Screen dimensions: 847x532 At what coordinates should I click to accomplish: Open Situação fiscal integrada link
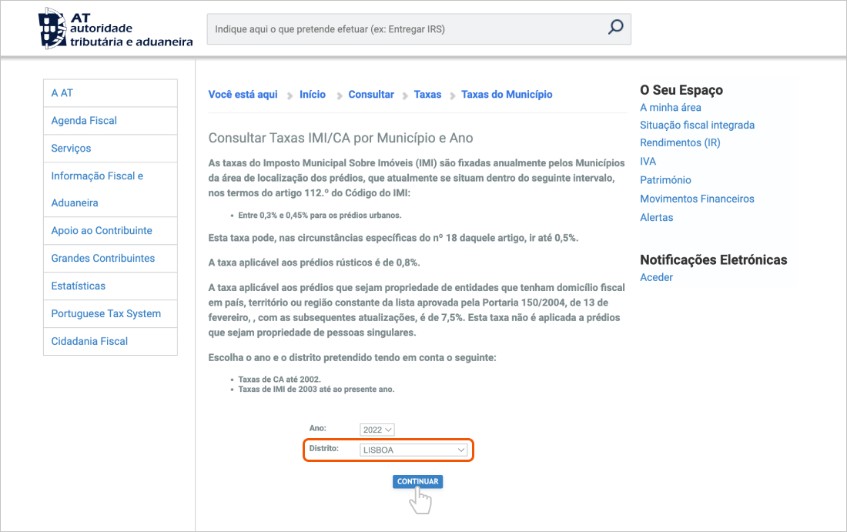pyautogui.click(x=697, y=125)
